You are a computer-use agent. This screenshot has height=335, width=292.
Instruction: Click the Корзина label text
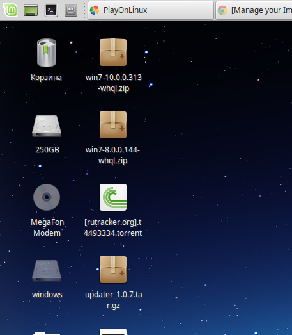[46, 78]
